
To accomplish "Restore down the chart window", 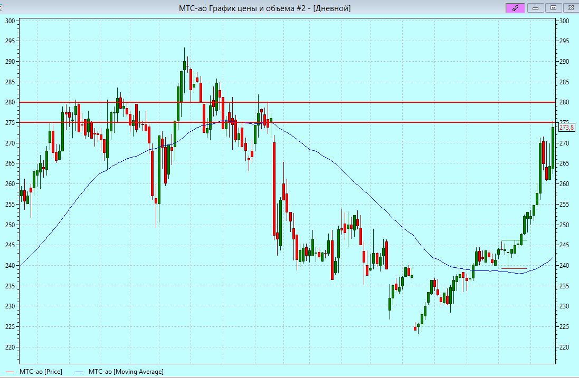I will click(553, 8).
